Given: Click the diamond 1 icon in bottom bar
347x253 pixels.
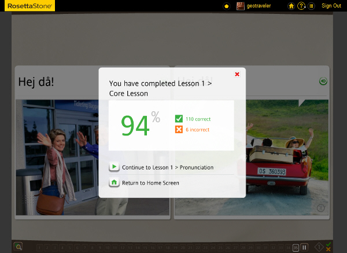Looking at the screenshot, I should point(319,247).
